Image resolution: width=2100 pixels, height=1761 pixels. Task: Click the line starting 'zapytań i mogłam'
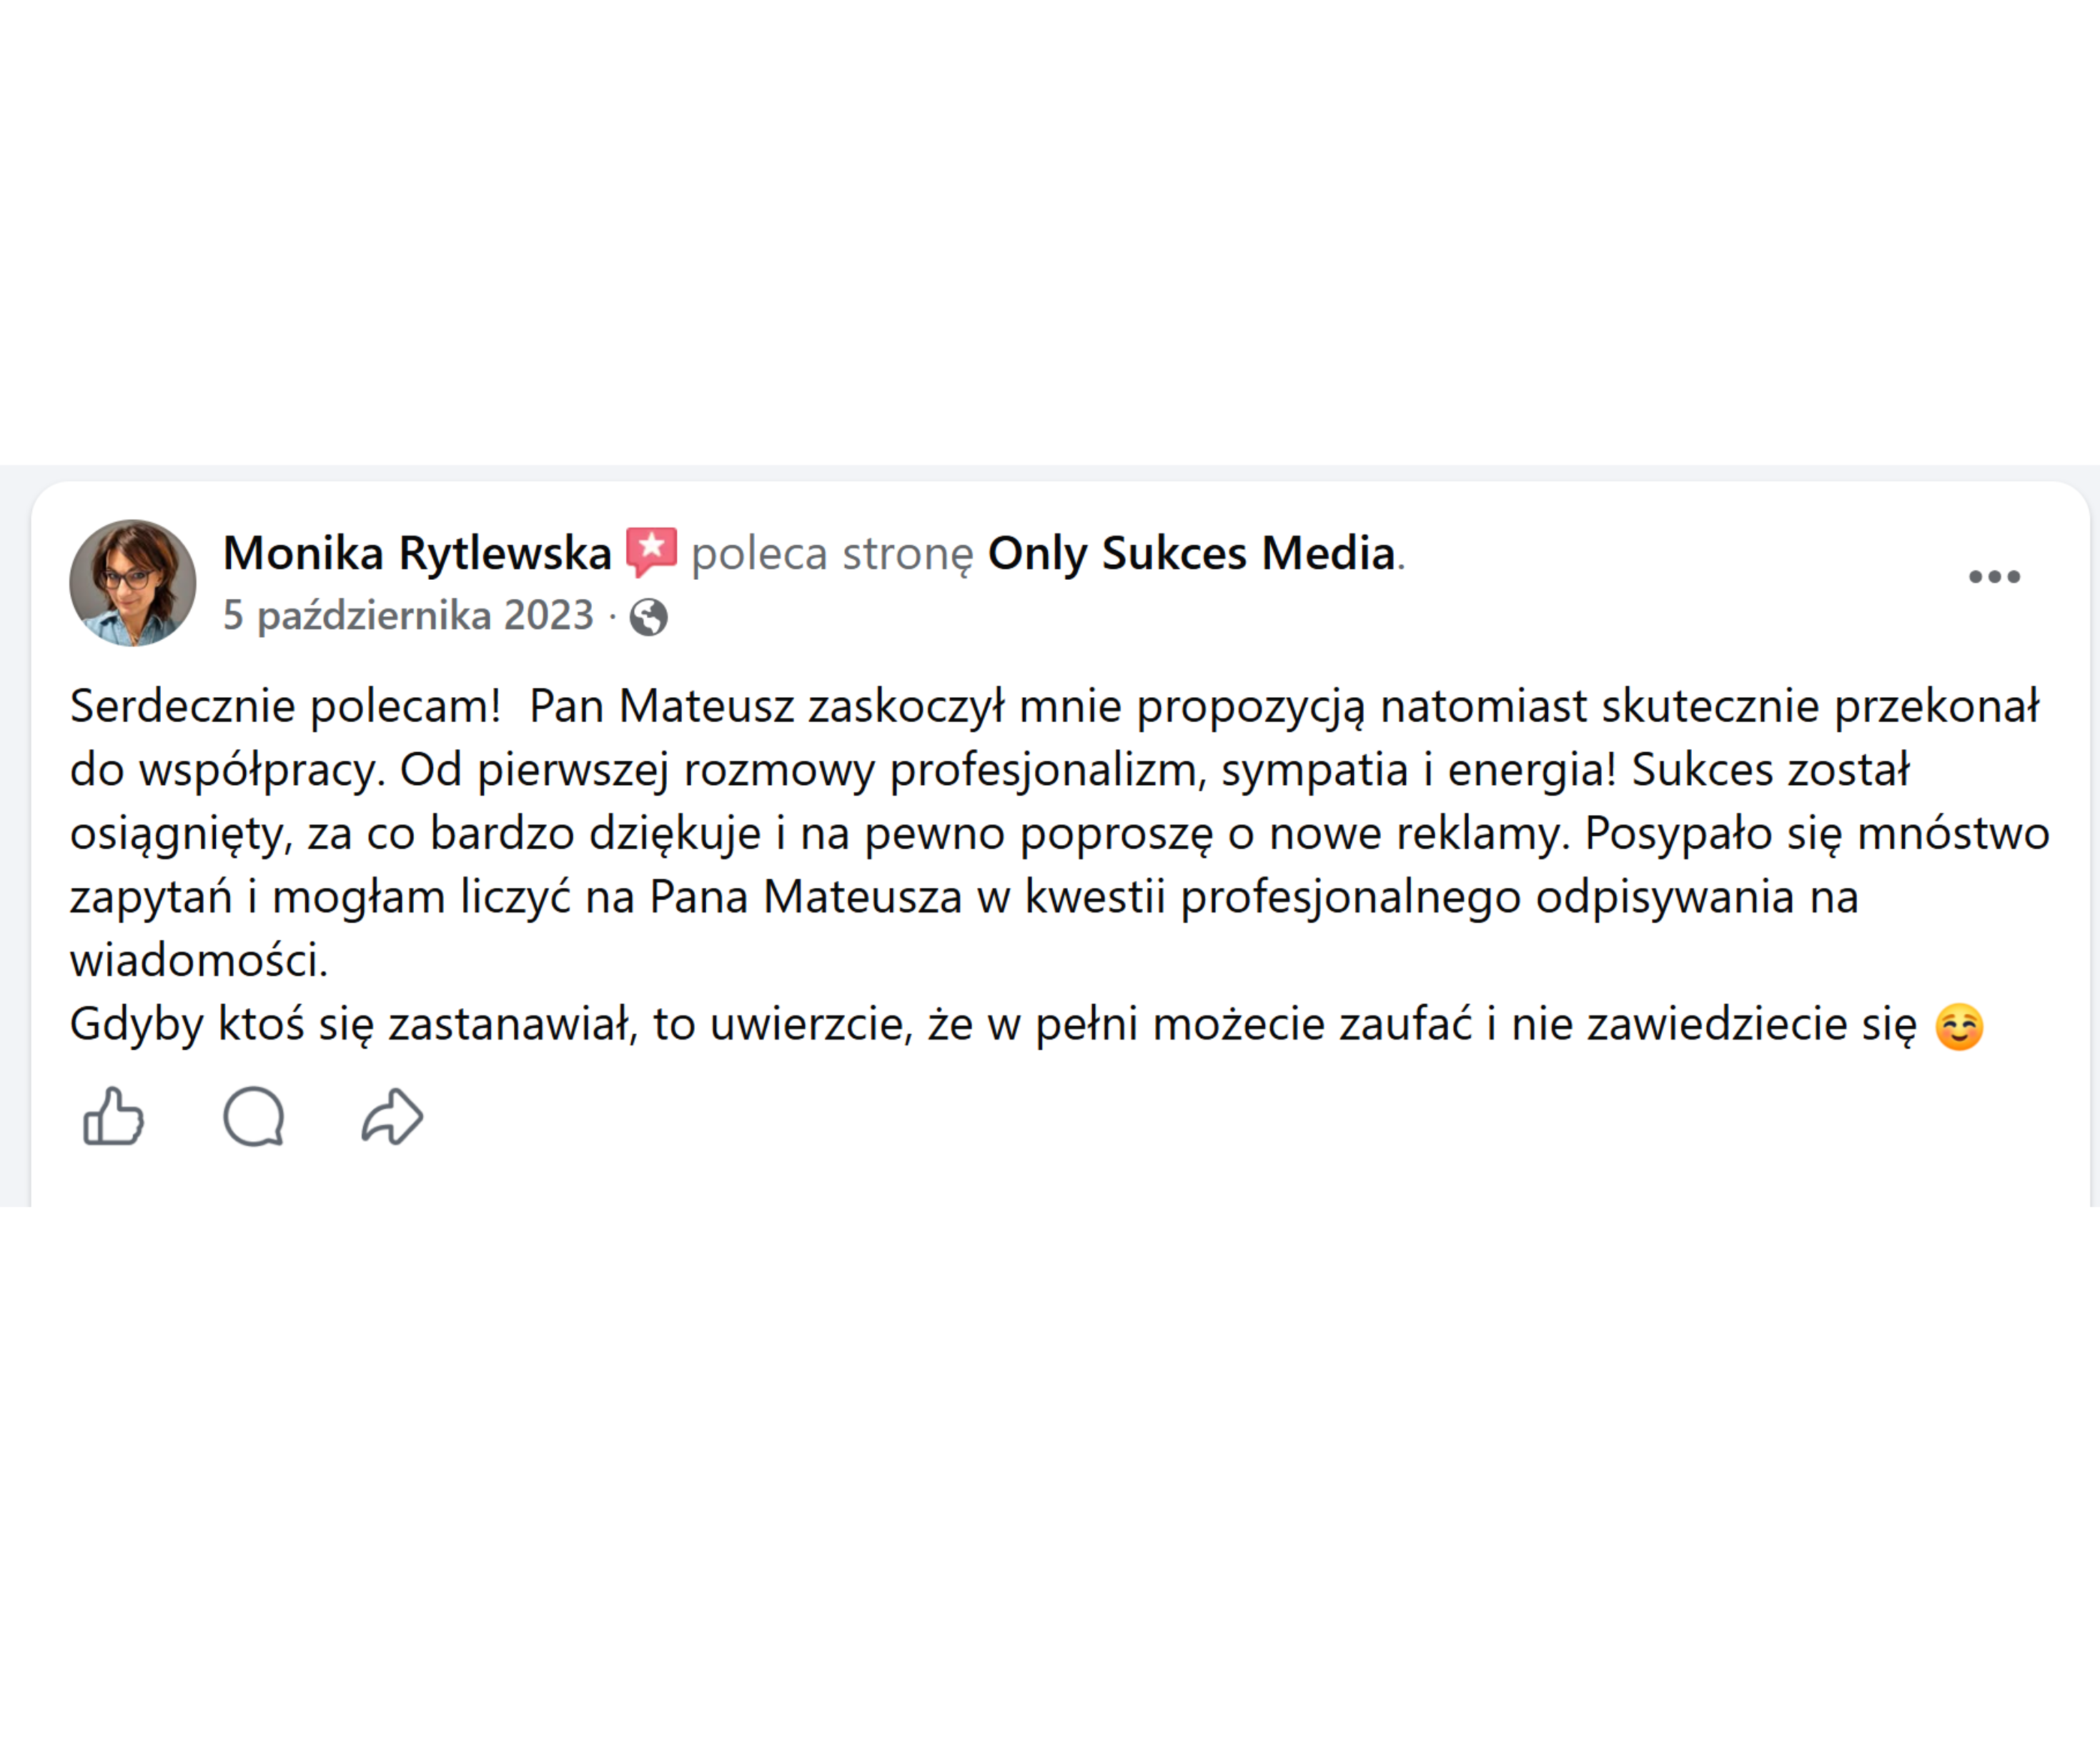coord(964,897)
